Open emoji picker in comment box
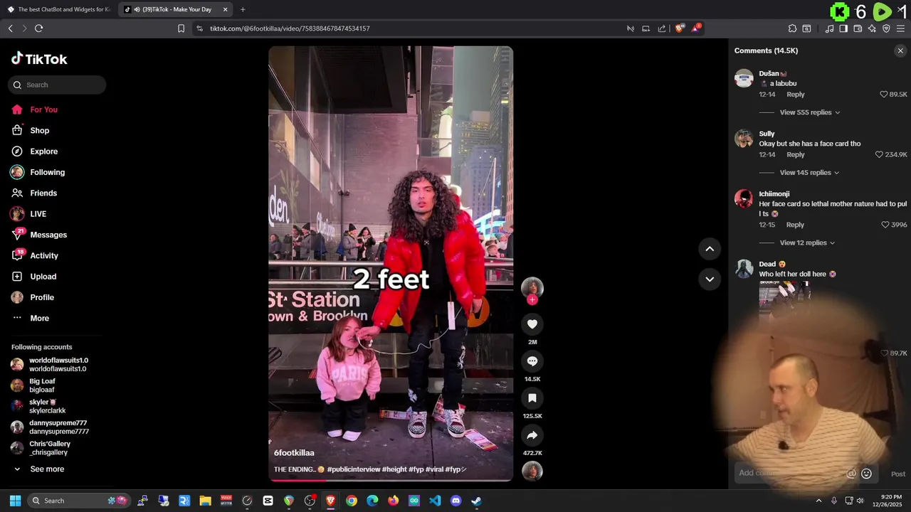The height and width of the screenshot is (512, 911). [x=866, y=474]
